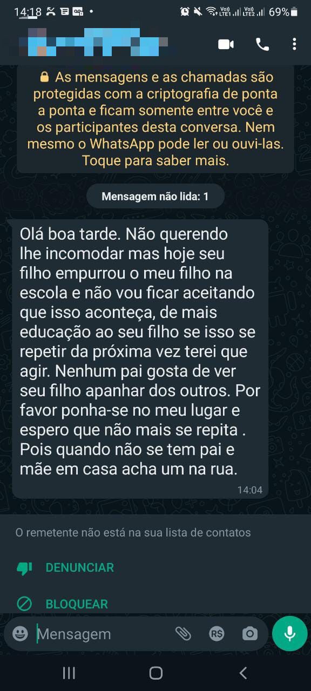This screenshot has height=691, width=311.
Task: Open the camera from message bar
Action: point(249,634)
